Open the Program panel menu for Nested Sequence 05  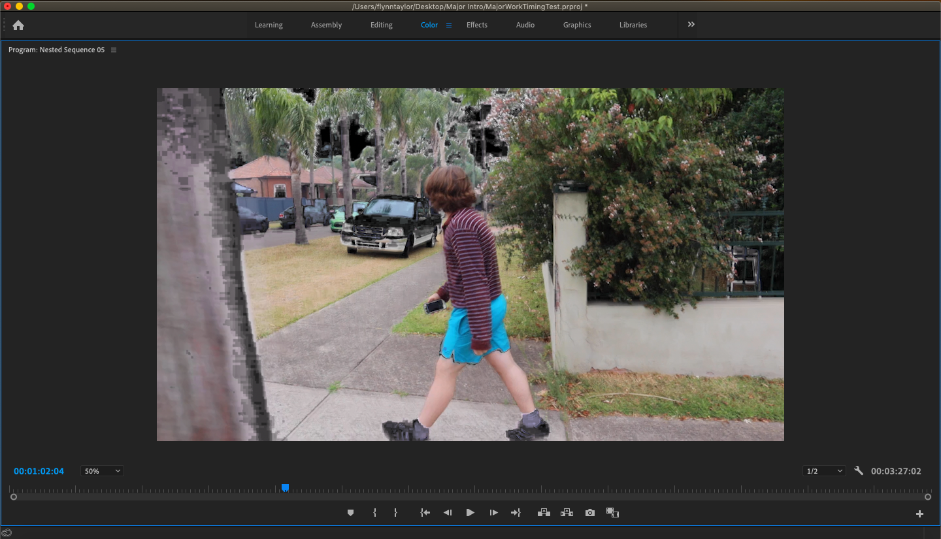point(114,50)
